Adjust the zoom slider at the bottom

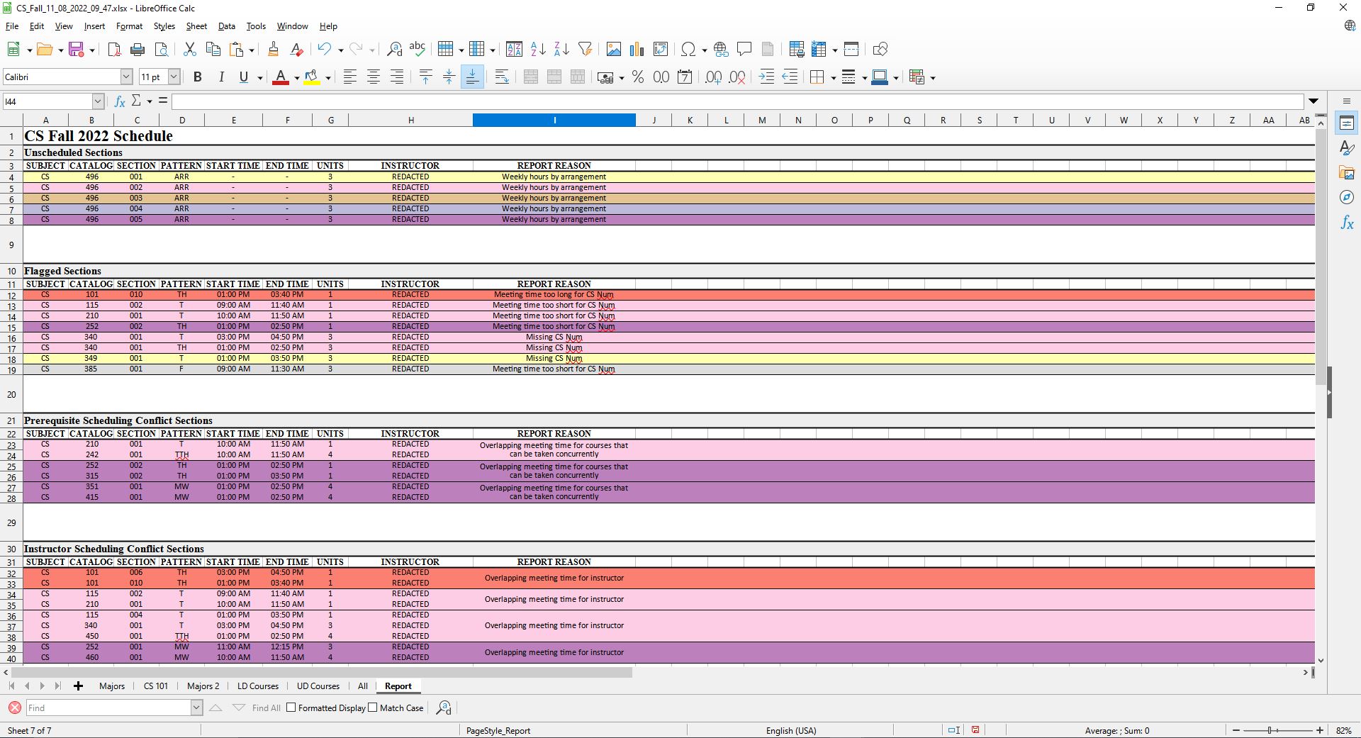[x=1269, y=730]
